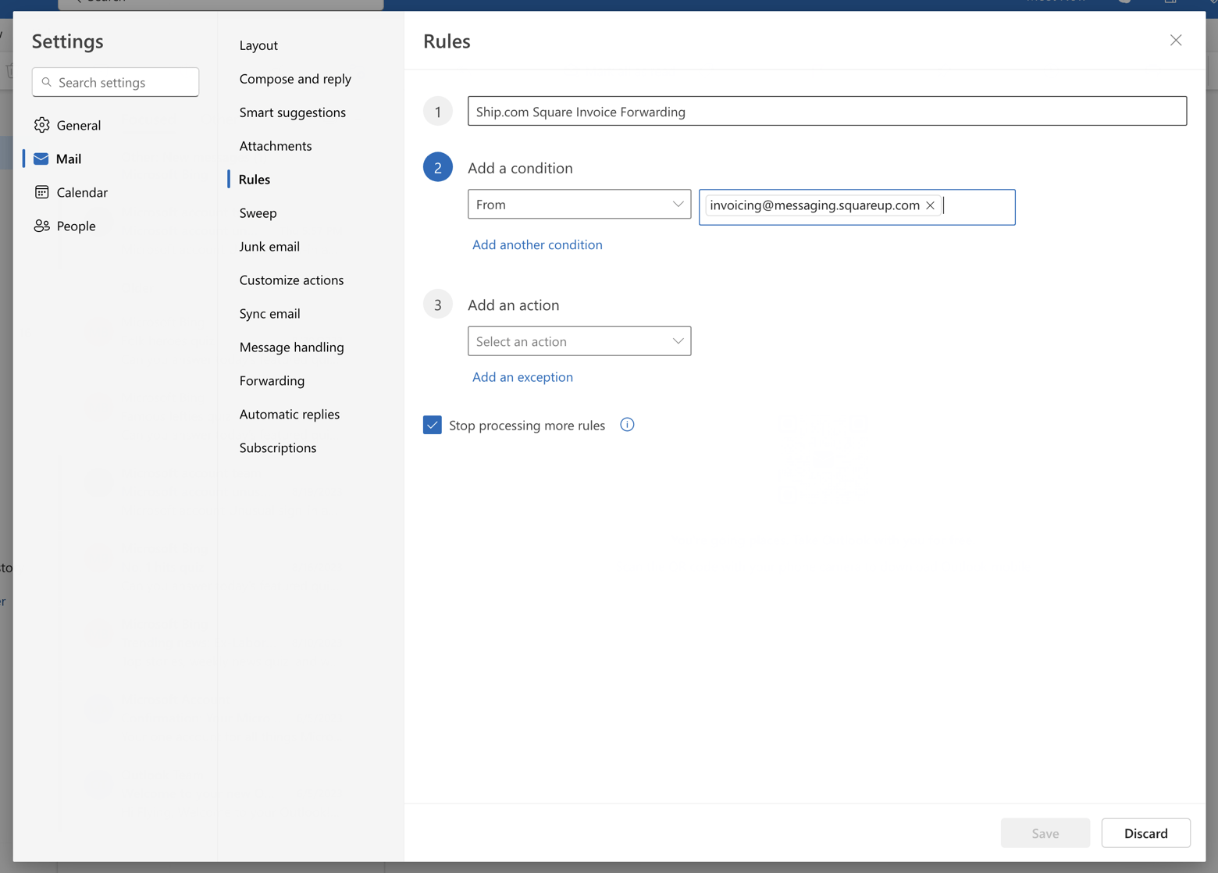Remove the invoicing@messaging.squareup.com condition chip
Image resolution: width=1218 pixels, height=873 pixels.
click(x=930, y=205)
